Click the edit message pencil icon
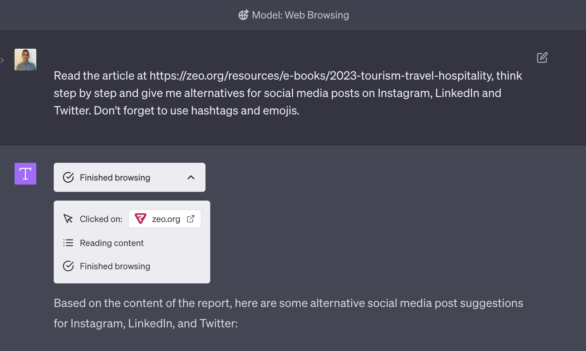586x351 pixels. click(x=542, y=57)
